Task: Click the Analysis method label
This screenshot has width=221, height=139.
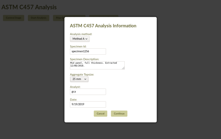Action: (81, 34)
